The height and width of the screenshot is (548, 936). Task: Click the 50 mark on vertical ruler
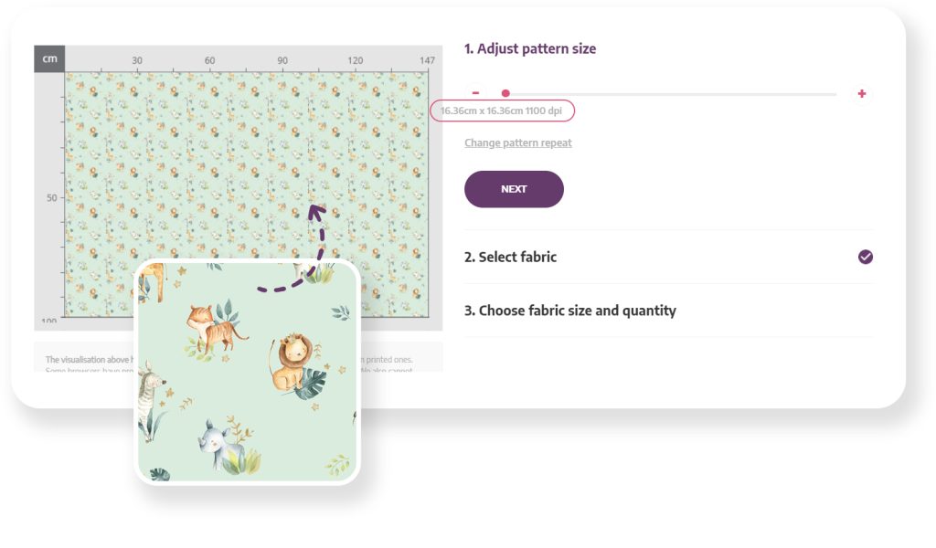(52, 198)
